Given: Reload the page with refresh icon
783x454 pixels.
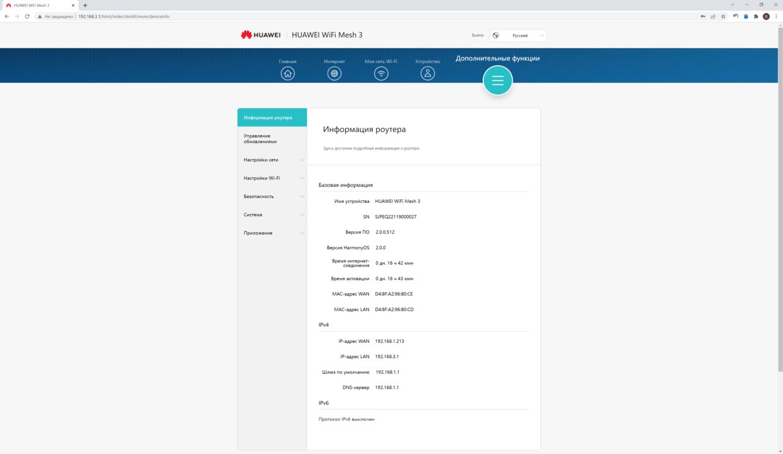Looking at the screenshot, I should click(27, 16).
